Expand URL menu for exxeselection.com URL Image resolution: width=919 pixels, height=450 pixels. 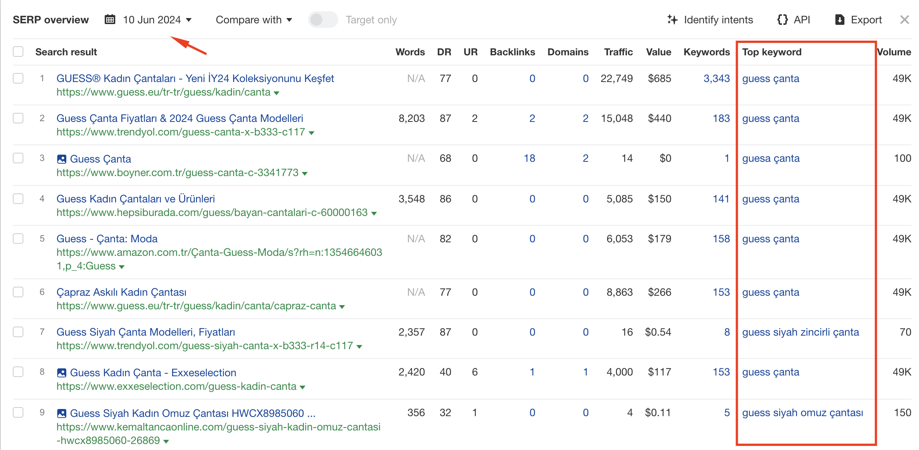(x=302, y=387)
